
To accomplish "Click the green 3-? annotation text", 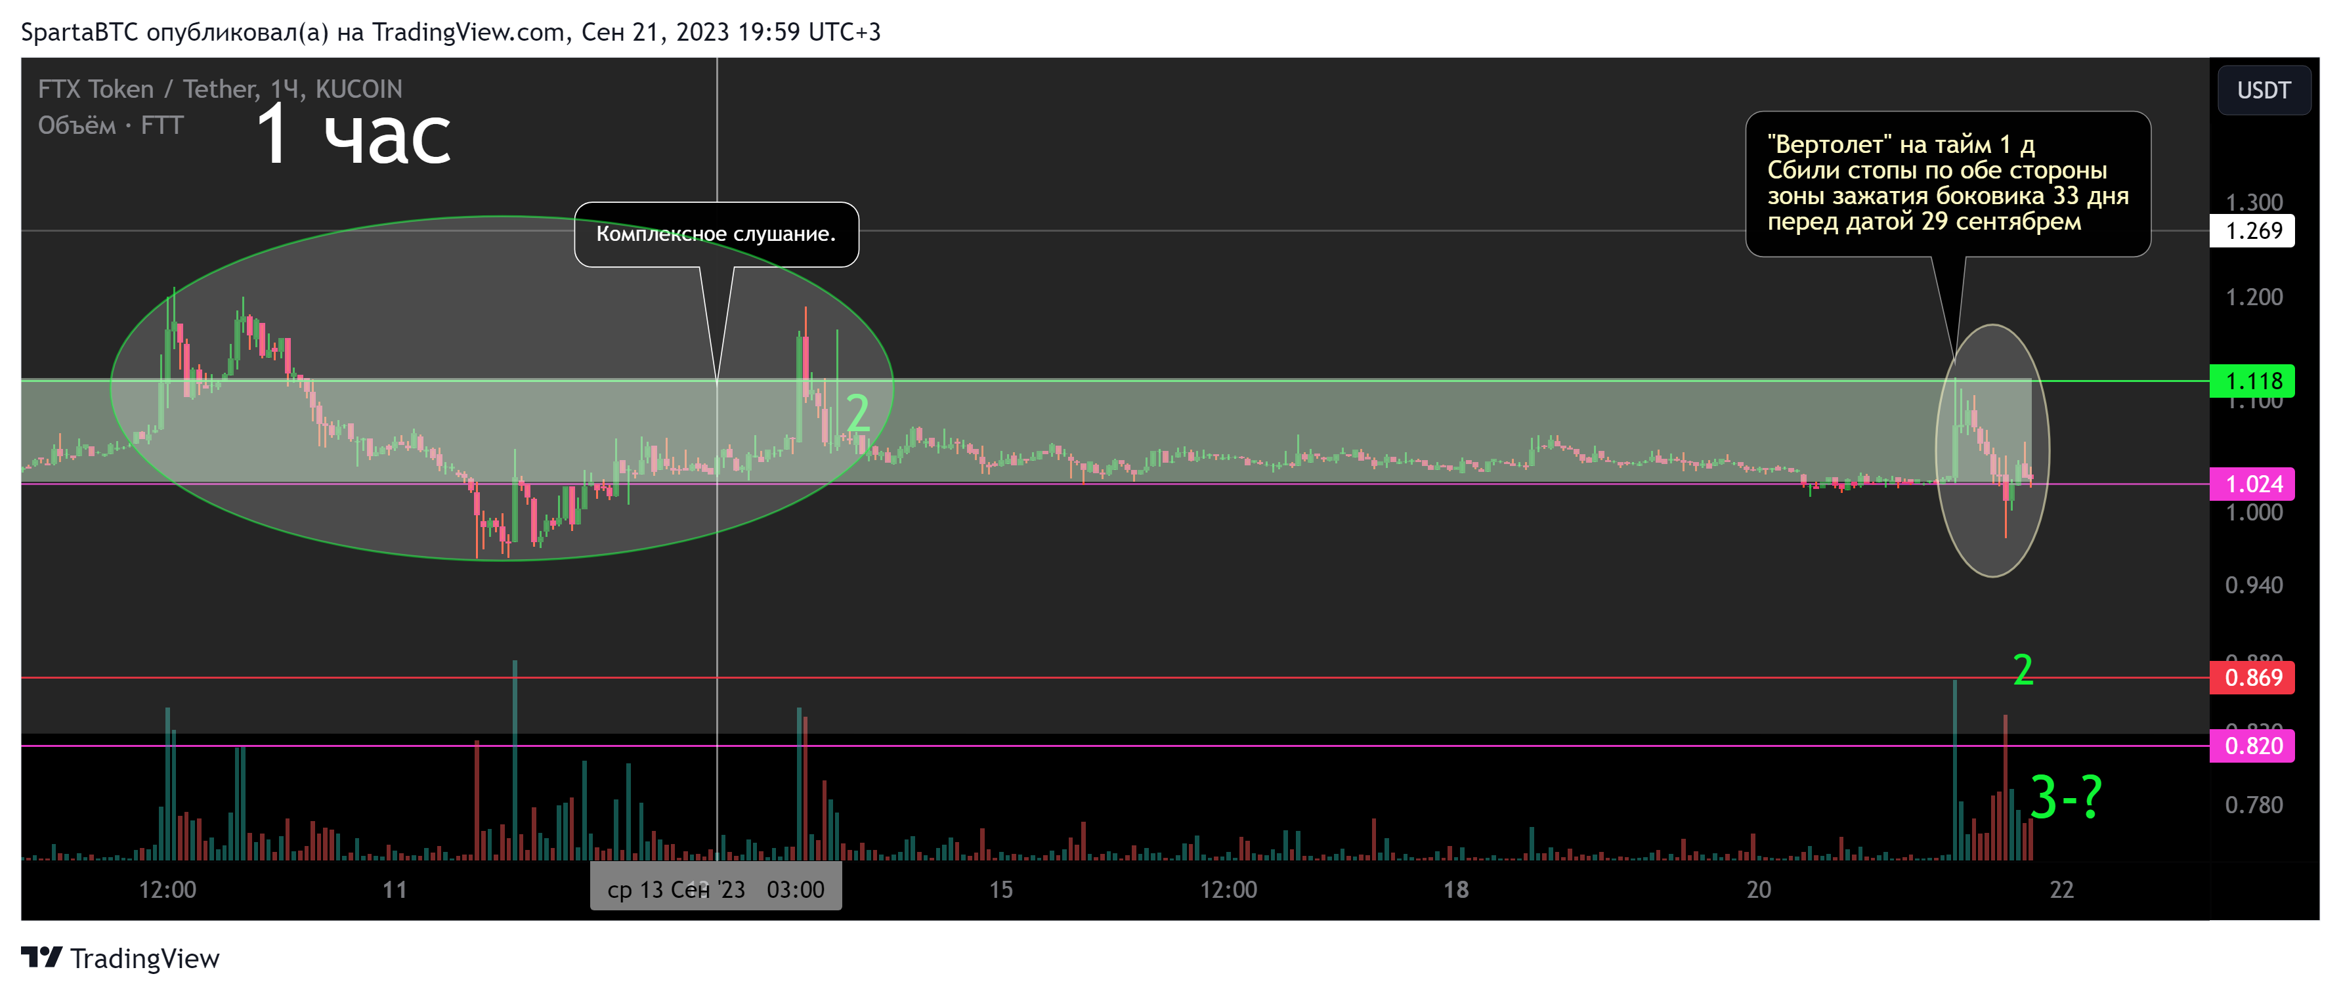I will point(2066,797).
